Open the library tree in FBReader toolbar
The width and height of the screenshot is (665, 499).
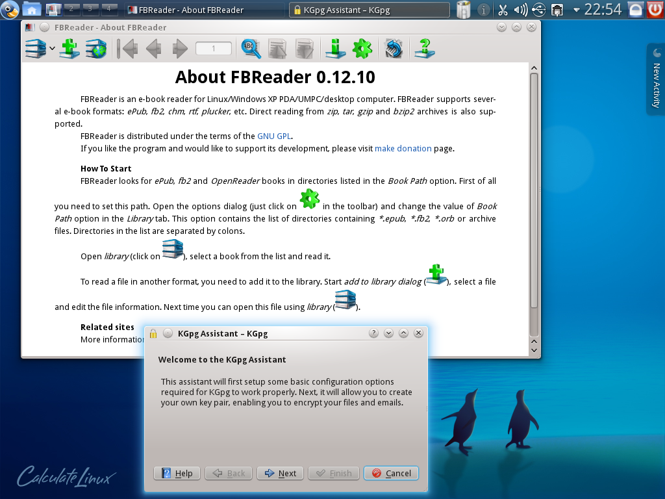coord(35,48)
